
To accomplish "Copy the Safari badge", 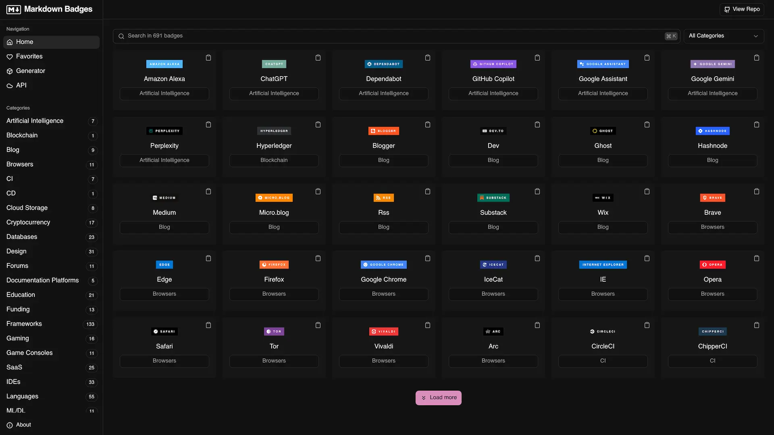I will pyautogui.click(x=208, y=325).
